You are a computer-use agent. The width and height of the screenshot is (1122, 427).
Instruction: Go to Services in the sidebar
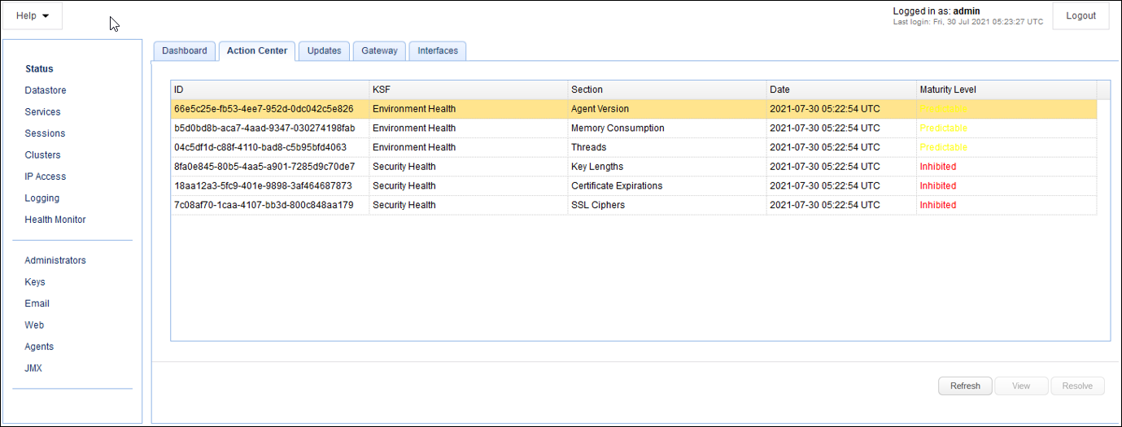tap(42, 112)
